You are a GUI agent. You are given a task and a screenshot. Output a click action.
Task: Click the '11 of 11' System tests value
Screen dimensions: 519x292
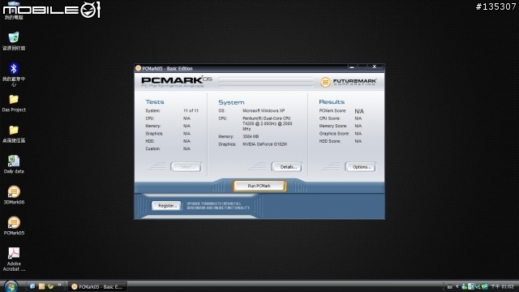(x=191, y=111)
